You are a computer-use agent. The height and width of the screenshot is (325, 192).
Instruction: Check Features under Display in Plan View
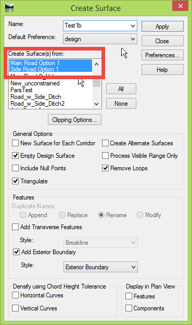129,296
